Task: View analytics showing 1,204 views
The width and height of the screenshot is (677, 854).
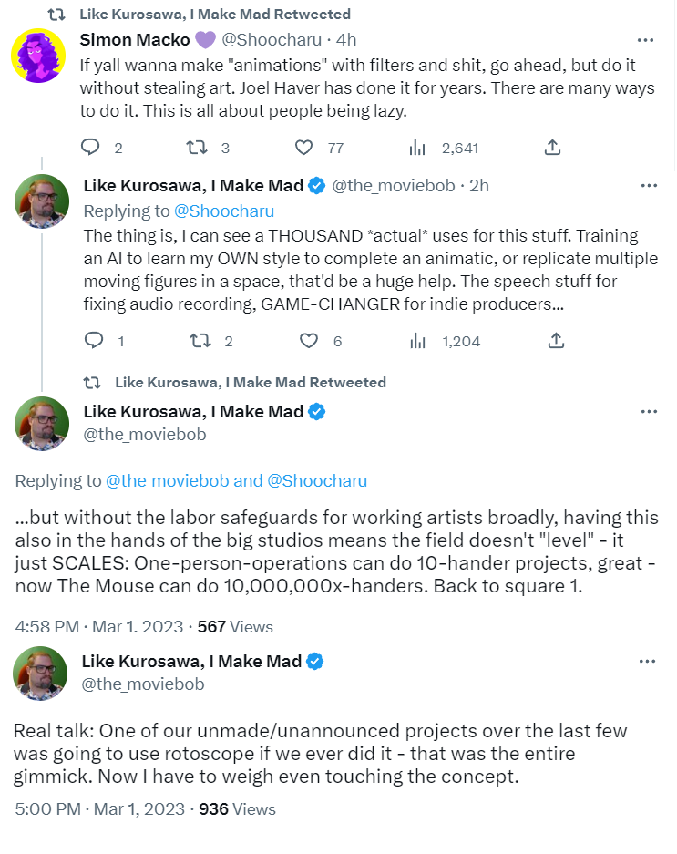Action: tap(417, 341)
